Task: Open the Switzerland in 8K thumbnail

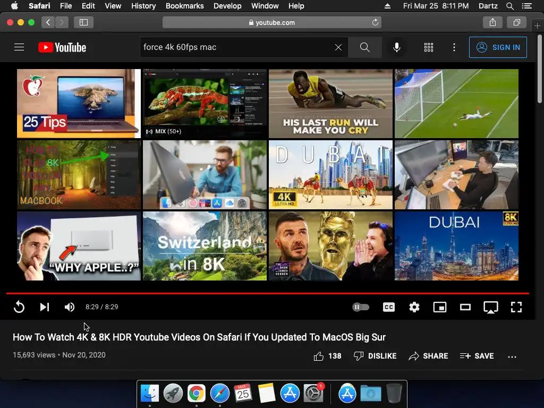Action: click(x=205, y=246)
